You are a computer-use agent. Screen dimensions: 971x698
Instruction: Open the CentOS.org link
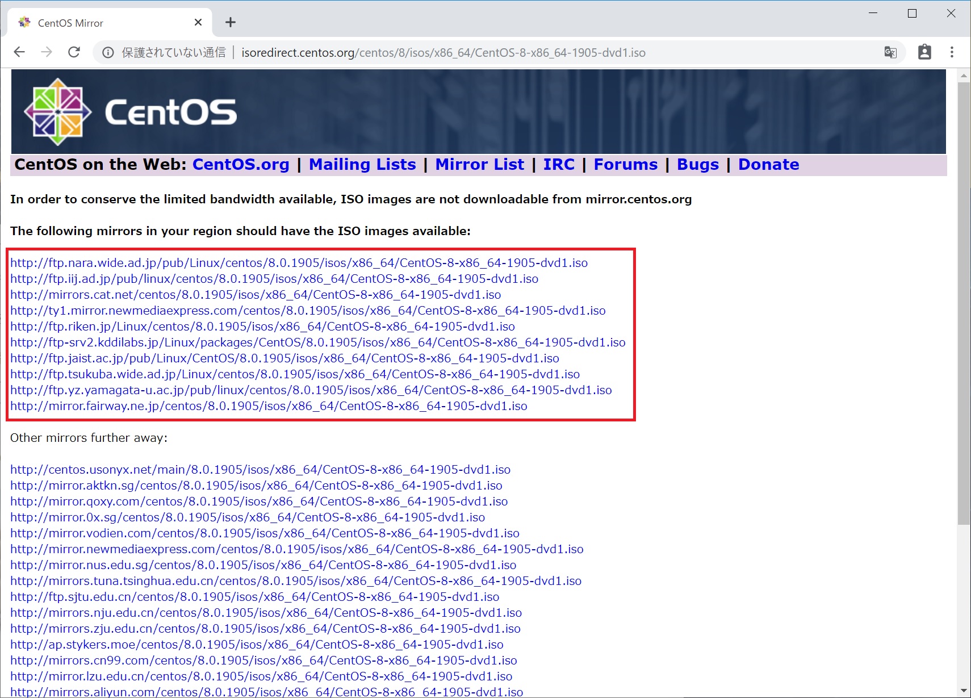point(241,165)
